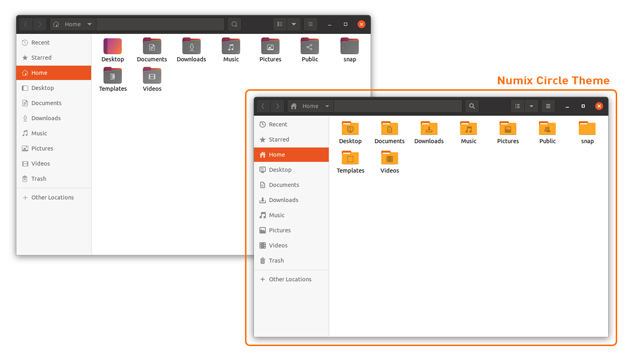This screenshot has width=631, height=355.
Task: Go to Pictures in the background window sidebar
Action: 54,148
